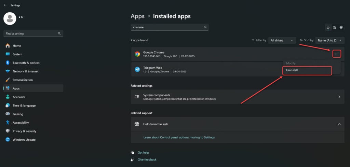Image resolution: width=350 pixels, height=167 pixels.
Task: Select Personalization in the sidebar
Action: click(33, 80)
